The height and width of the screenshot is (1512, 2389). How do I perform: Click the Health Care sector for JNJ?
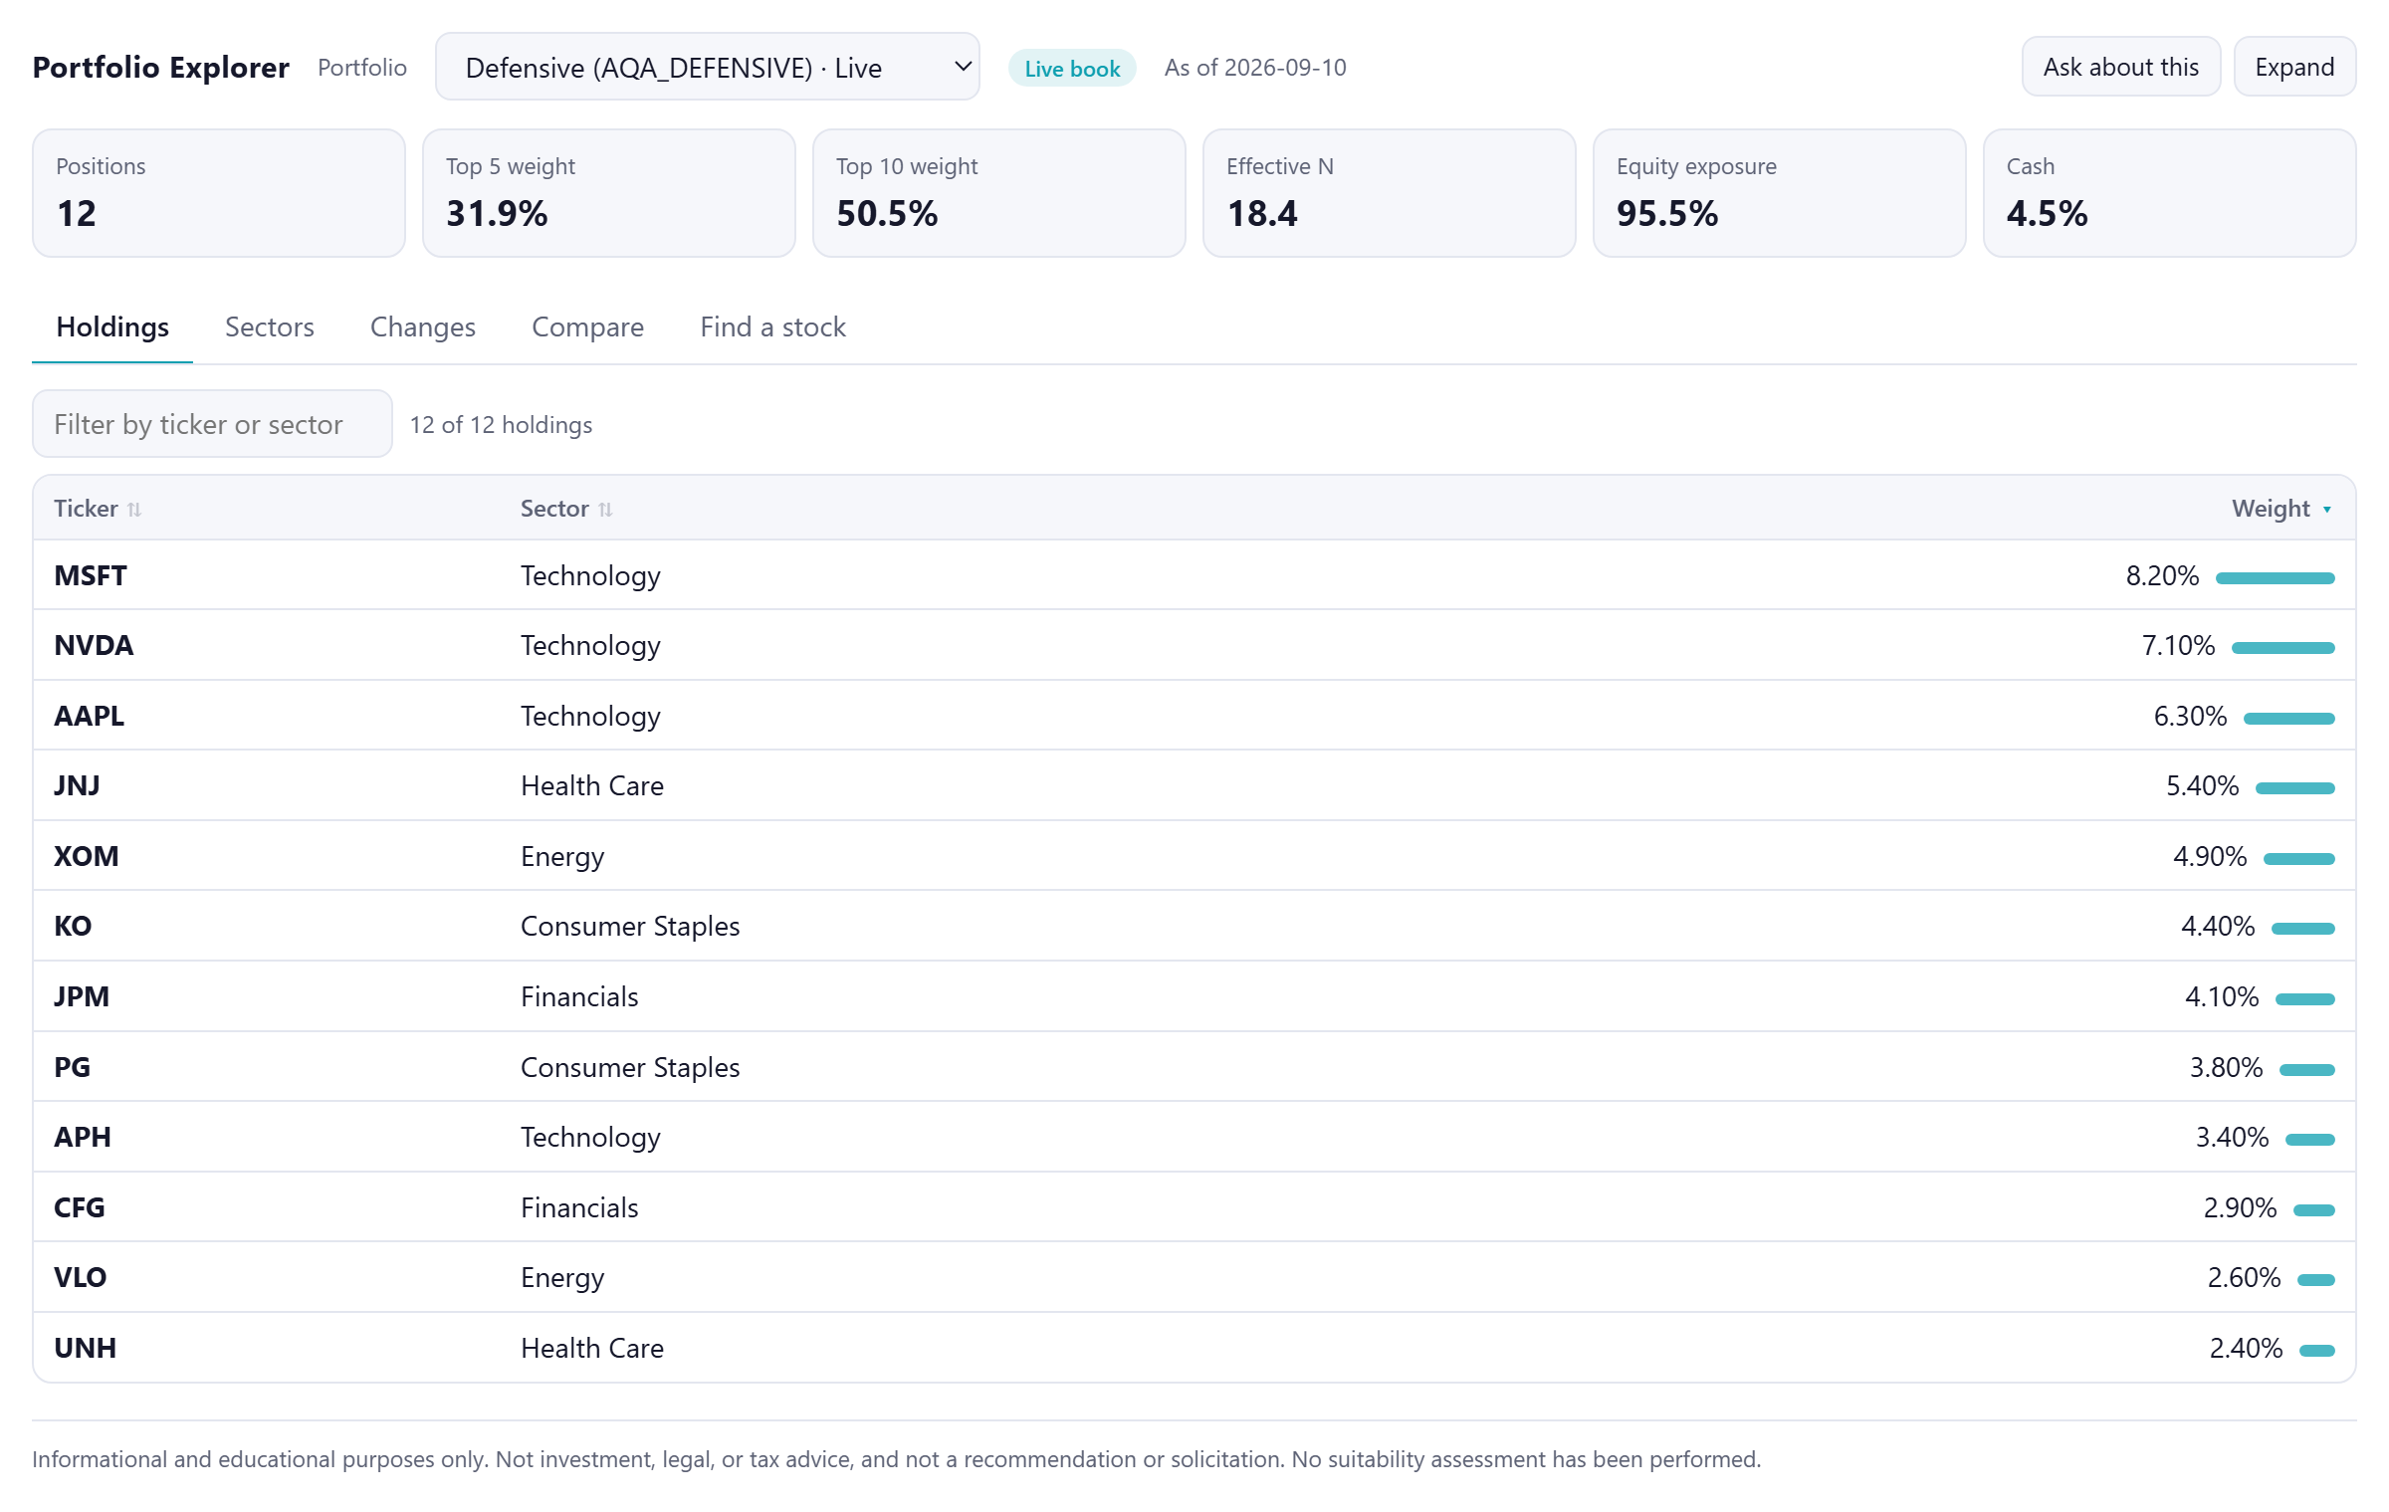click(592, 786)
